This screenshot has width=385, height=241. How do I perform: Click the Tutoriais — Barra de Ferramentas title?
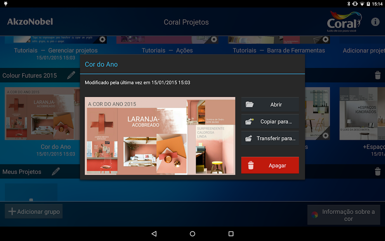click(x=279, y=51)
